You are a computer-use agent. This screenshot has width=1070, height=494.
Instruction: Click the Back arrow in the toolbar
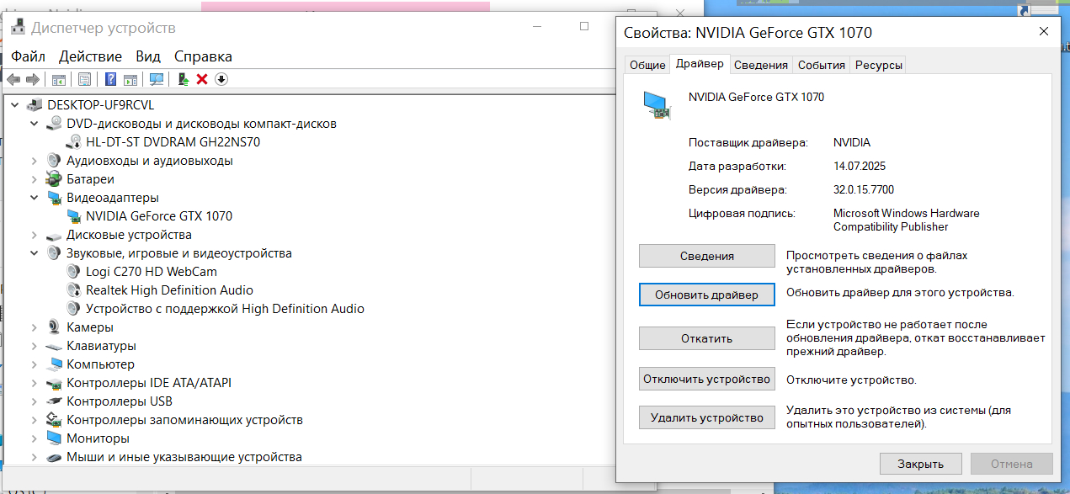[13, 79]
